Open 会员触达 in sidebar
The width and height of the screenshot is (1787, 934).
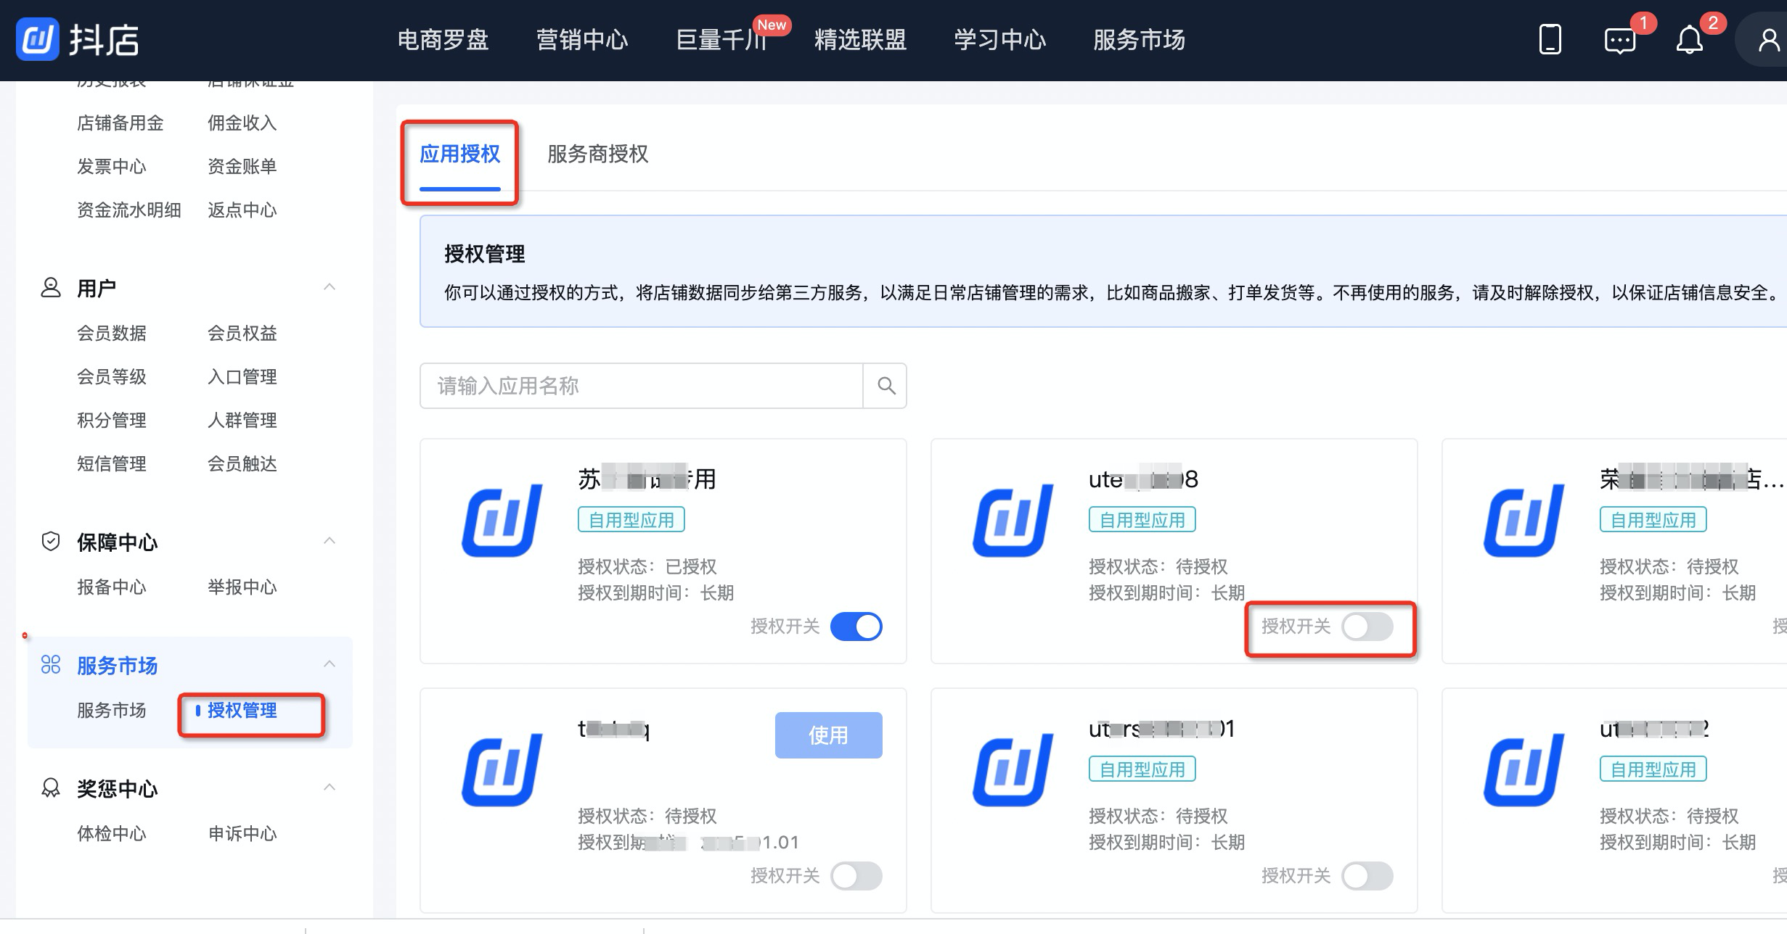(242, 464)
